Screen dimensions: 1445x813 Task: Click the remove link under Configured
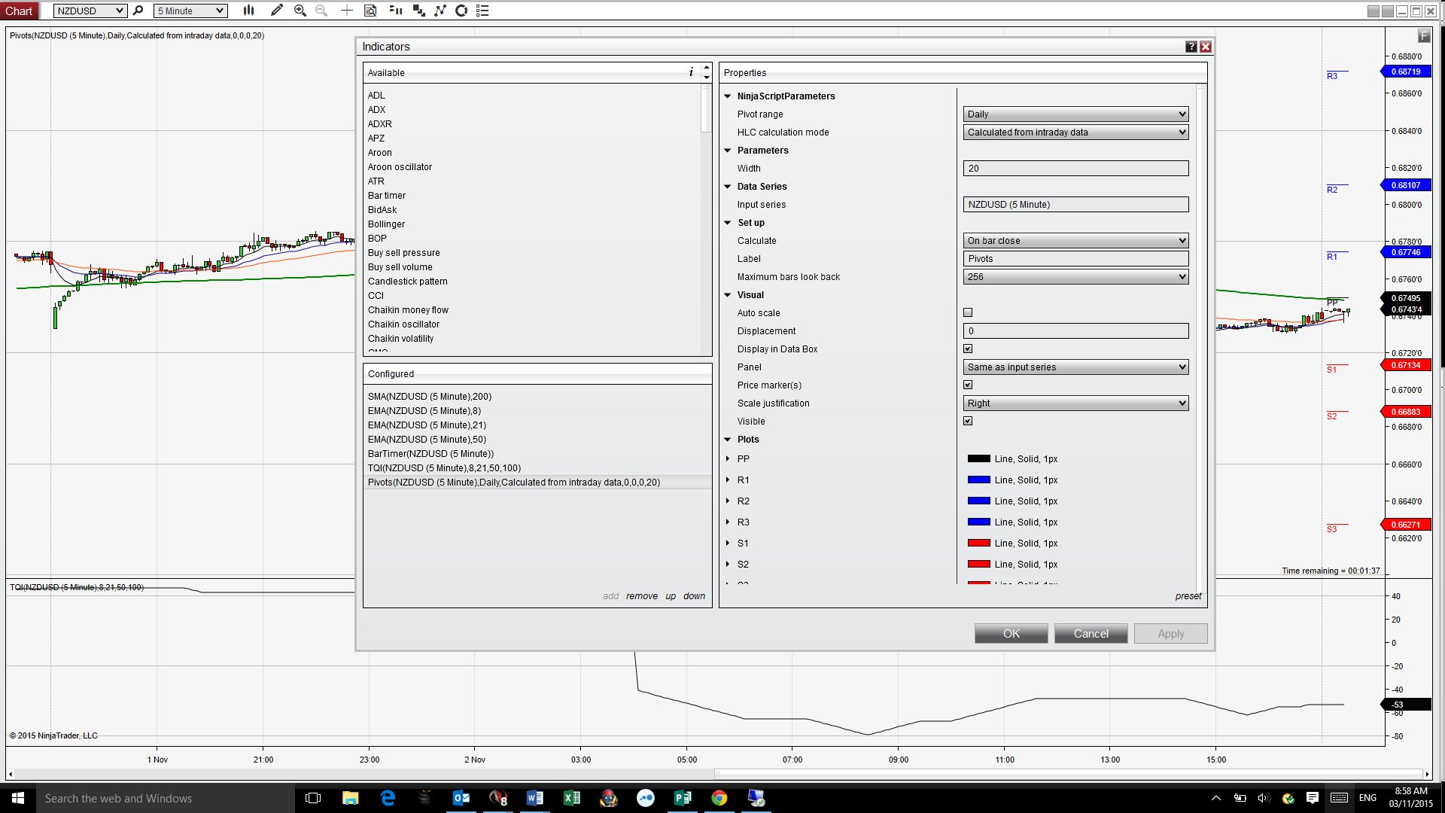click(641, 596)
